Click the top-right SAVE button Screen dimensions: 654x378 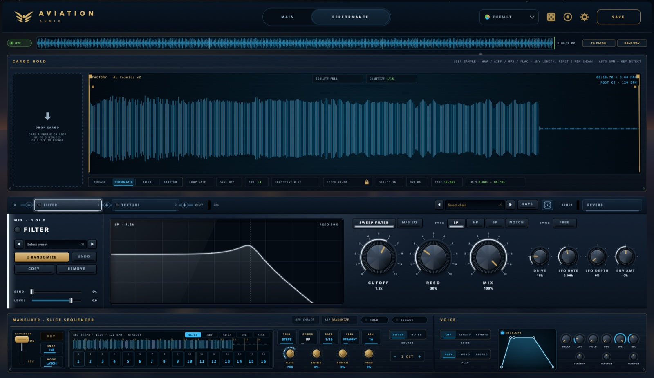tap(618, 17)
